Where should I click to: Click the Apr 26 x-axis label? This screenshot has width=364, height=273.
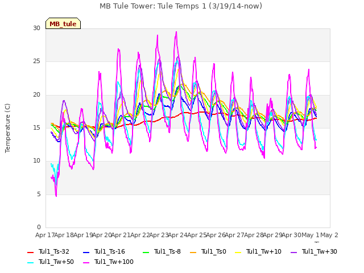[216, 235]
